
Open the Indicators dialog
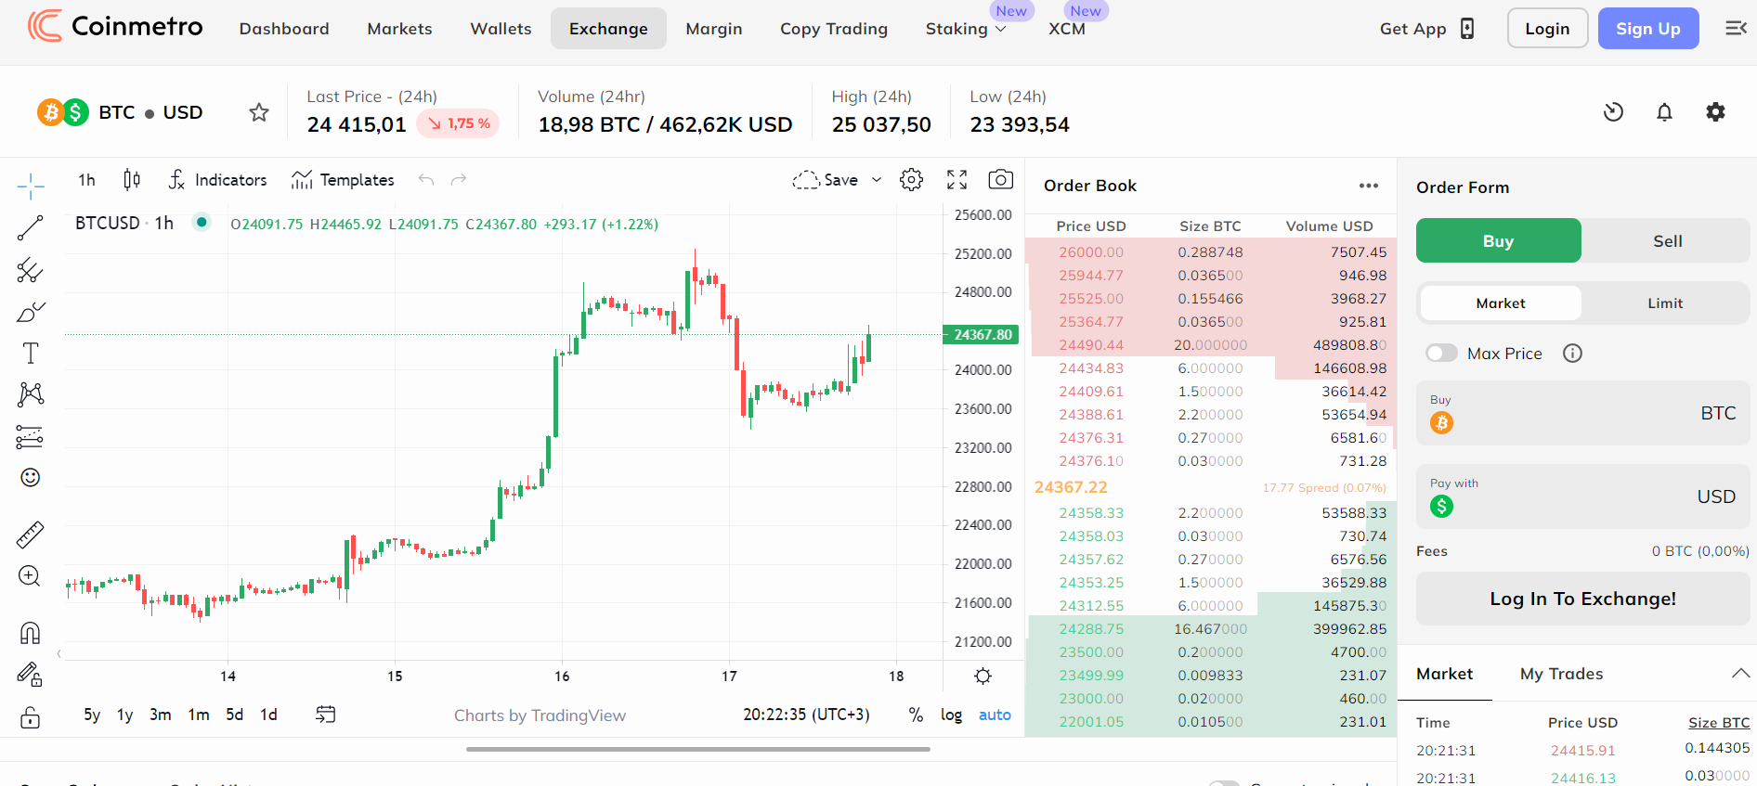[x=217, y=179]
